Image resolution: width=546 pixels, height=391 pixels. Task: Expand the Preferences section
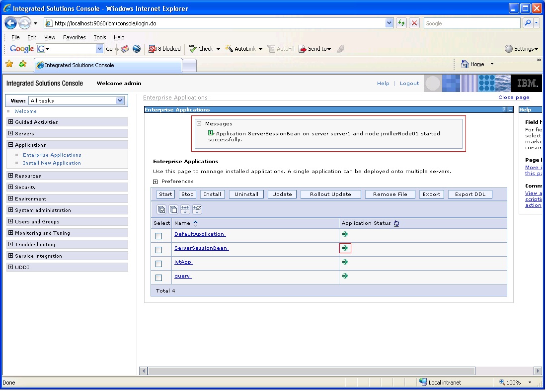(x=156, y=182)
